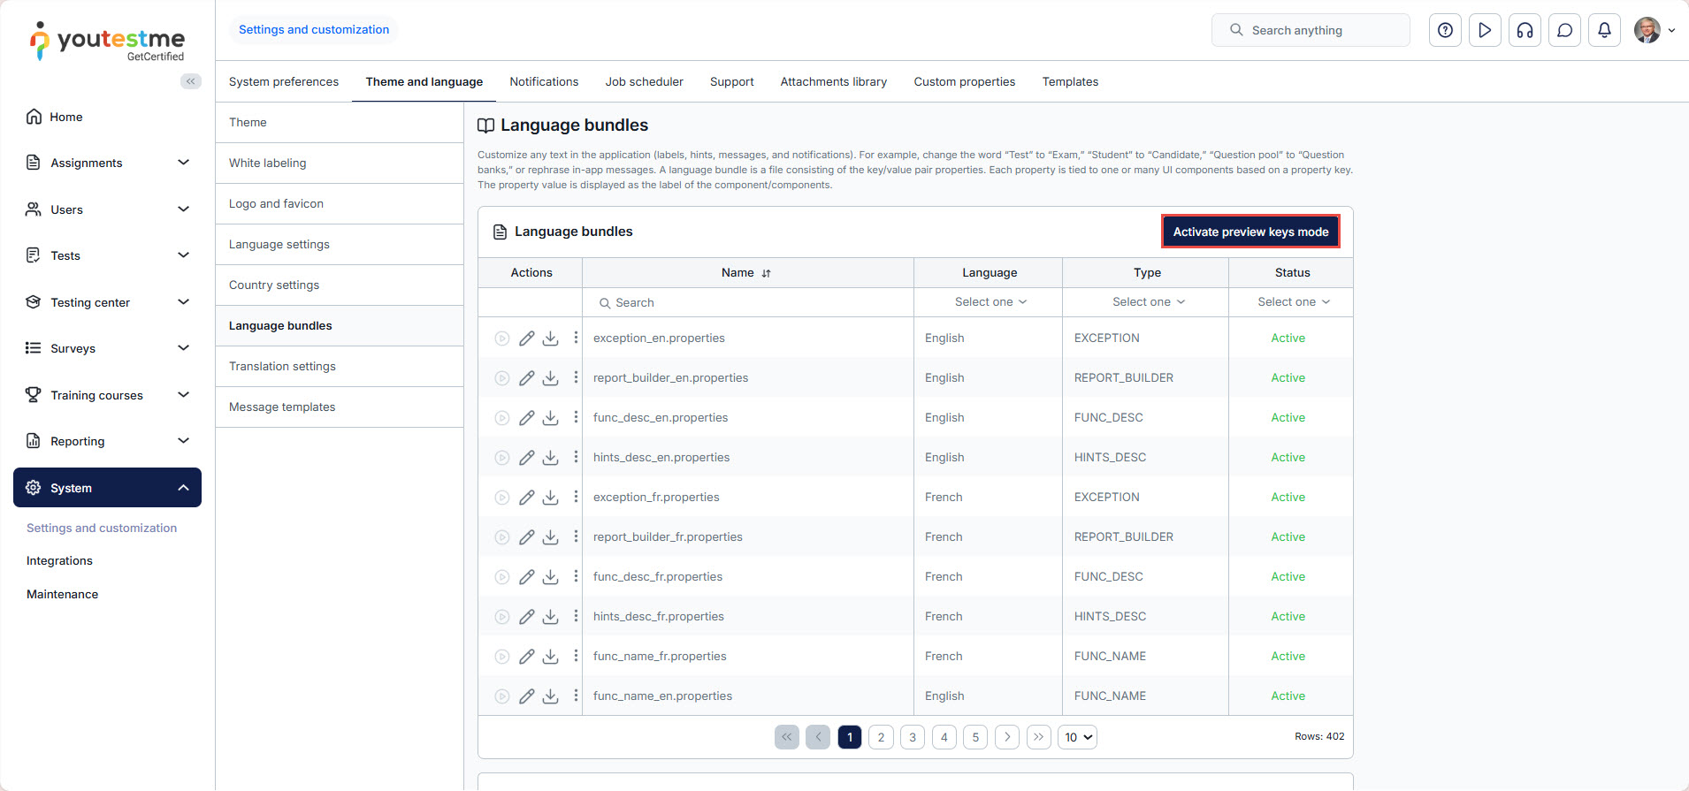
Task: Open the Language filter dropdown
Action: [990, 302]
